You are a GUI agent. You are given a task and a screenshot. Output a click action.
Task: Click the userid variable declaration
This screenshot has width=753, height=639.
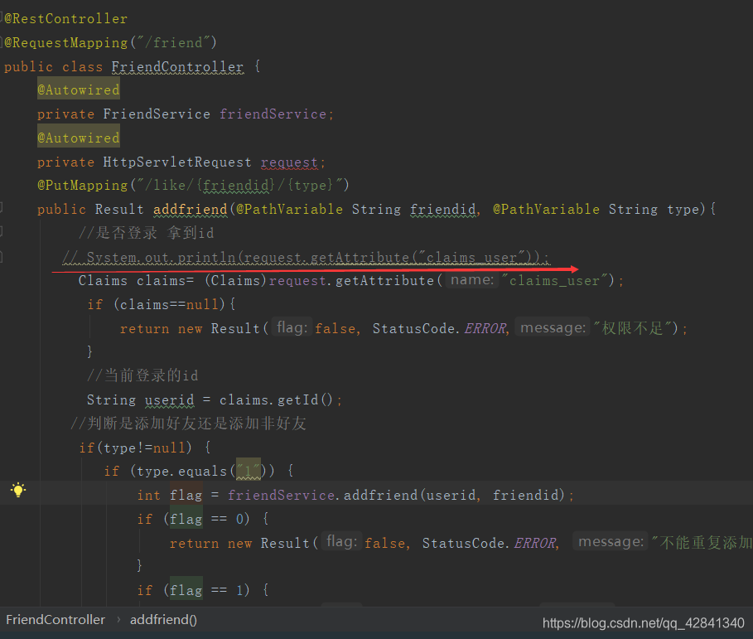point(170,399)
